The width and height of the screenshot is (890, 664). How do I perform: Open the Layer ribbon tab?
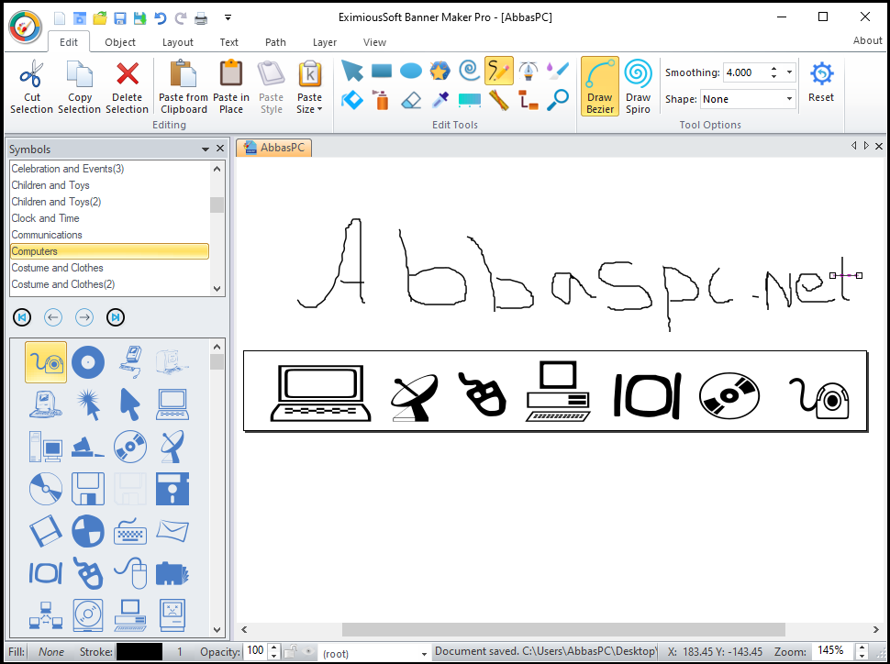click(325, 42)
